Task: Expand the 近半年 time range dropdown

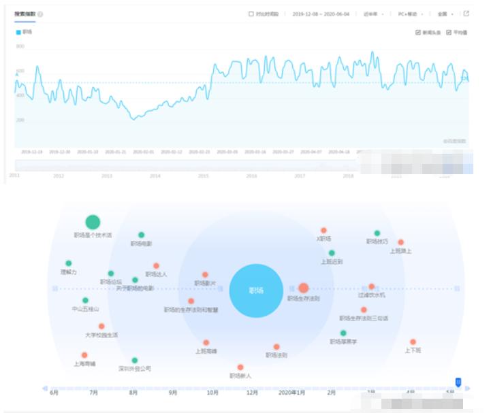Action: click(x=373, y=14)
